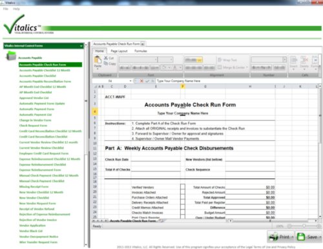The width and height of the screenshot is (323, 249).
Task: Click the red cancel X in formula bar
Action: click(x=141, y=81)
